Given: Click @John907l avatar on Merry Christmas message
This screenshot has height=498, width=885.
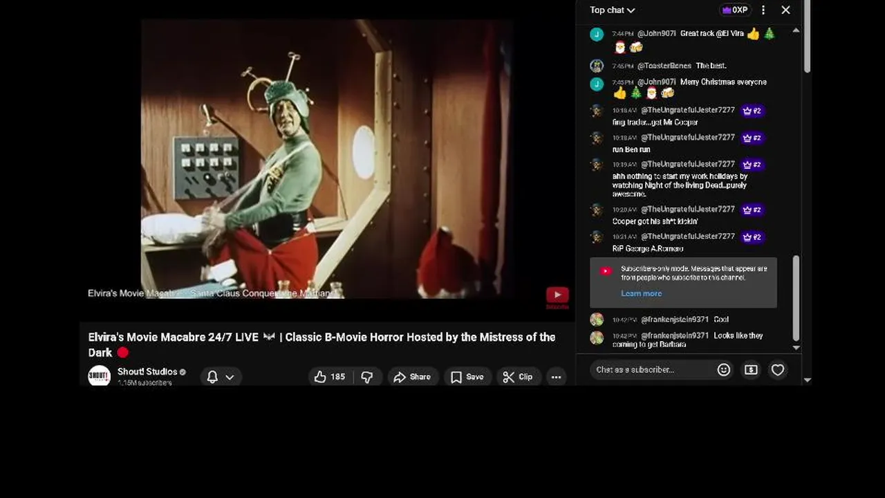Looking at the screenshot, I should click(x=597, y=84).
